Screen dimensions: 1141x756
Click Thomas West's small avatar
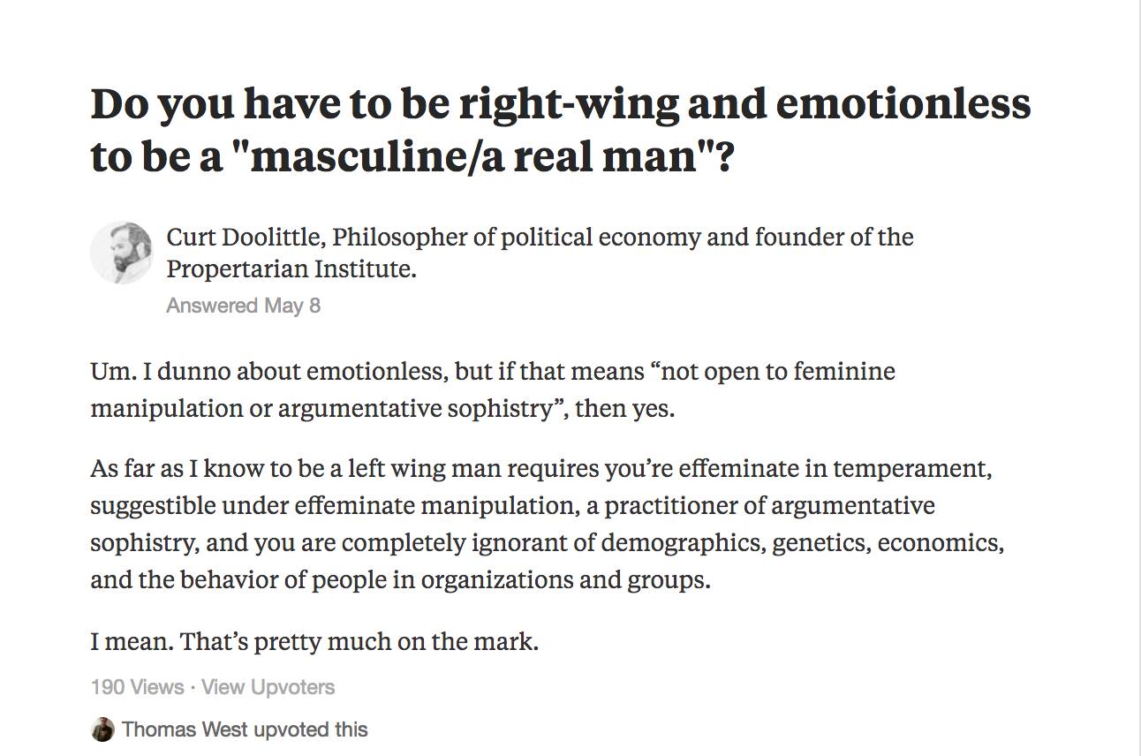point(102,730)
